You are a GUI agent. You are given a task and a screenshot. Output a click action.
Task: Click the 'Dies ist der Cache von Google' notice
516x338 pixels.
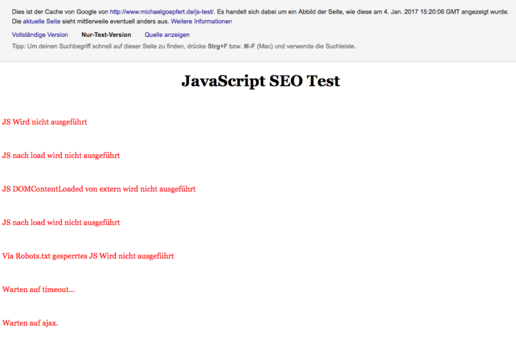(x=60, y=12)
